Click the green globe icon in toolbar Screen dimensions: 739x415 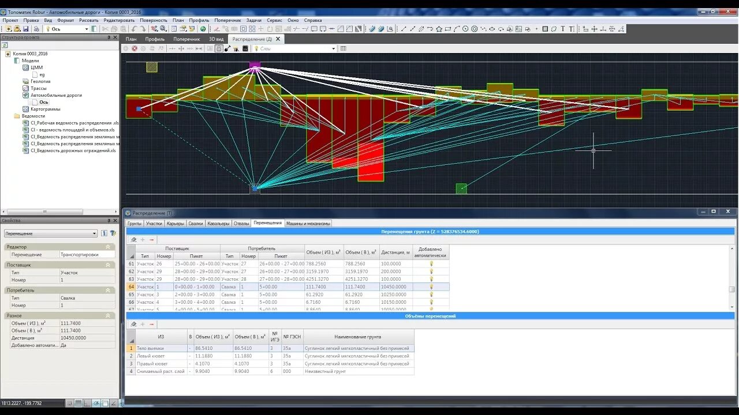203,29
